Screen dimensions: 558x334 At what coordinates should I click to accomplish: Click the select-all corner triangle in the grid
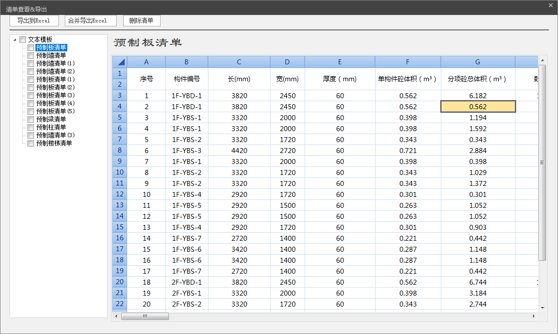pyautogui.click(x=120, y=62)
